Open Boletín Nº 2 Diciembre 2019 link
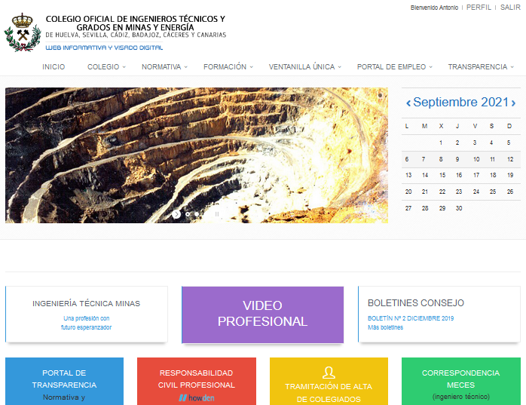526x405 pixels. [x=410, y=318]
